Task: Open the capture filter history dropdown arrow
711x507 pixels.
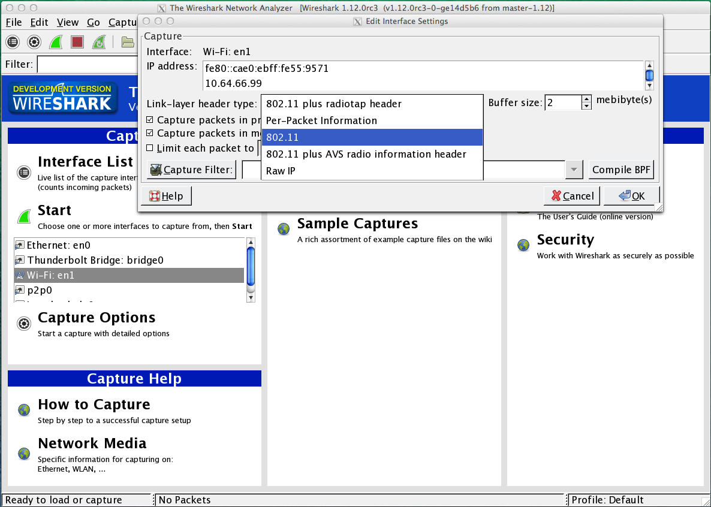Action: click(x=574, y=170)
